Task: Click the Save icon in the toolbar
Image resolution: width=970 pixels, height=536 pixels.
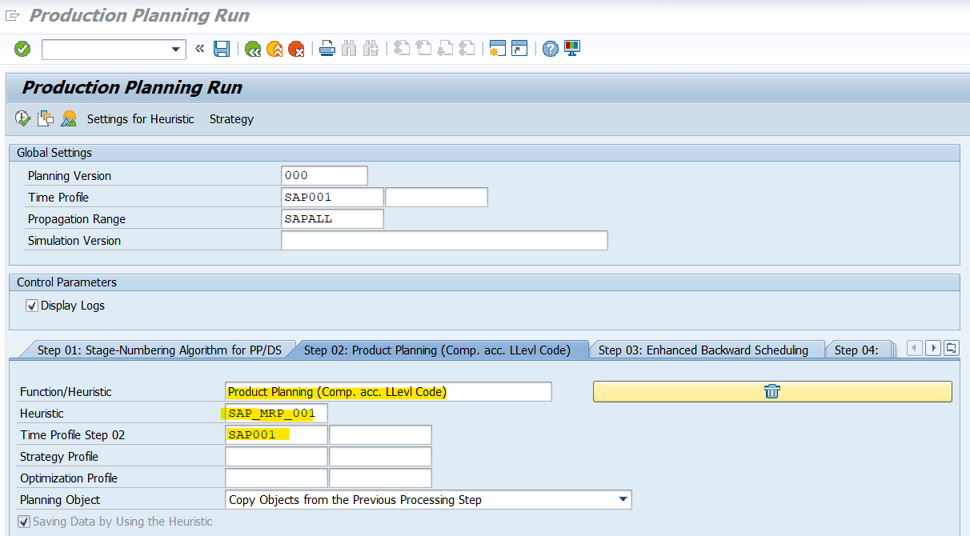Action: (222, 48)
